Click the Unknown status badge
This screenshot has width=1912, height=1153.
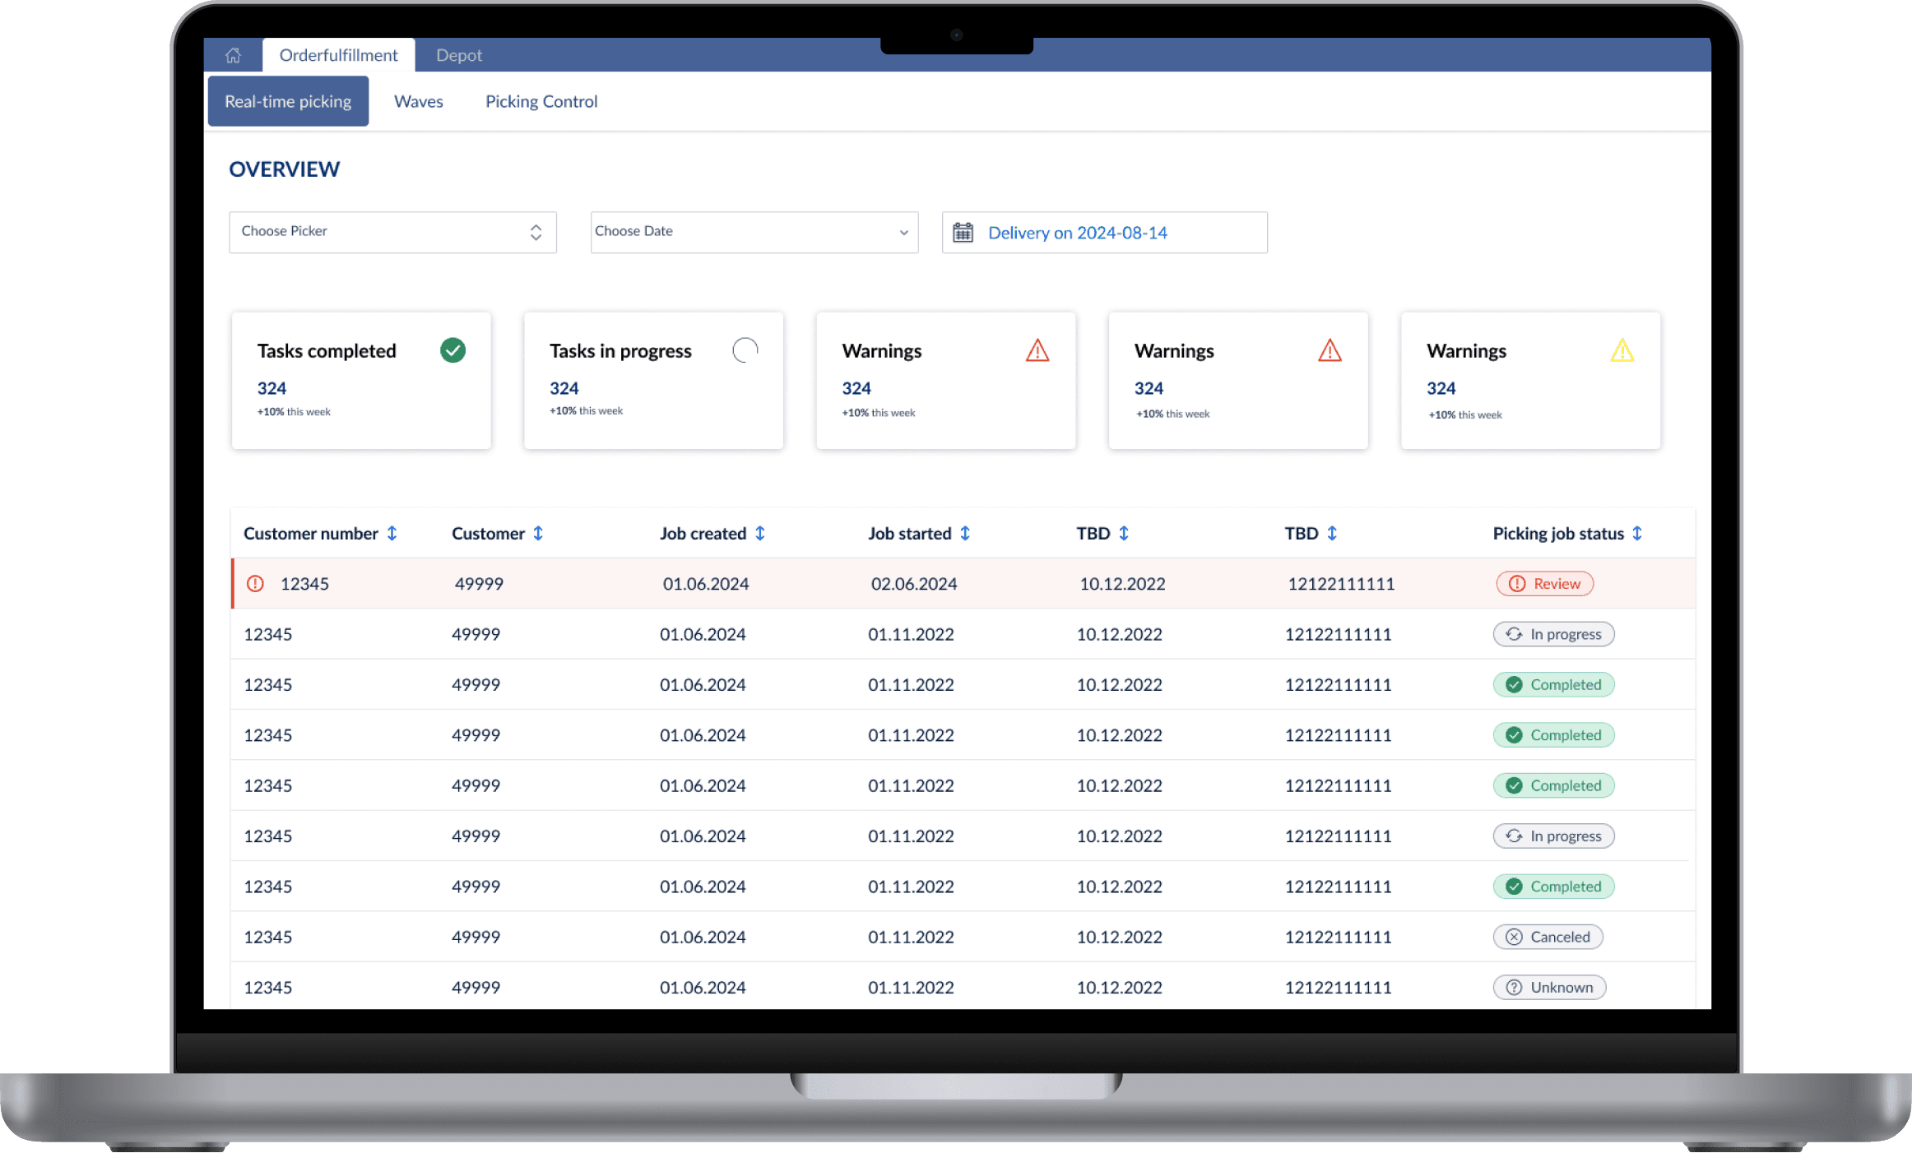pos(1549,988)
